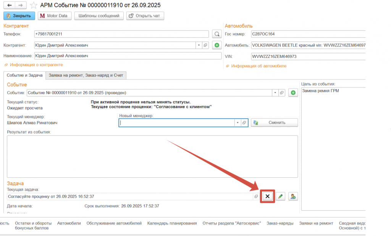Click green plus to add new Контрагент

pos(217,45)
